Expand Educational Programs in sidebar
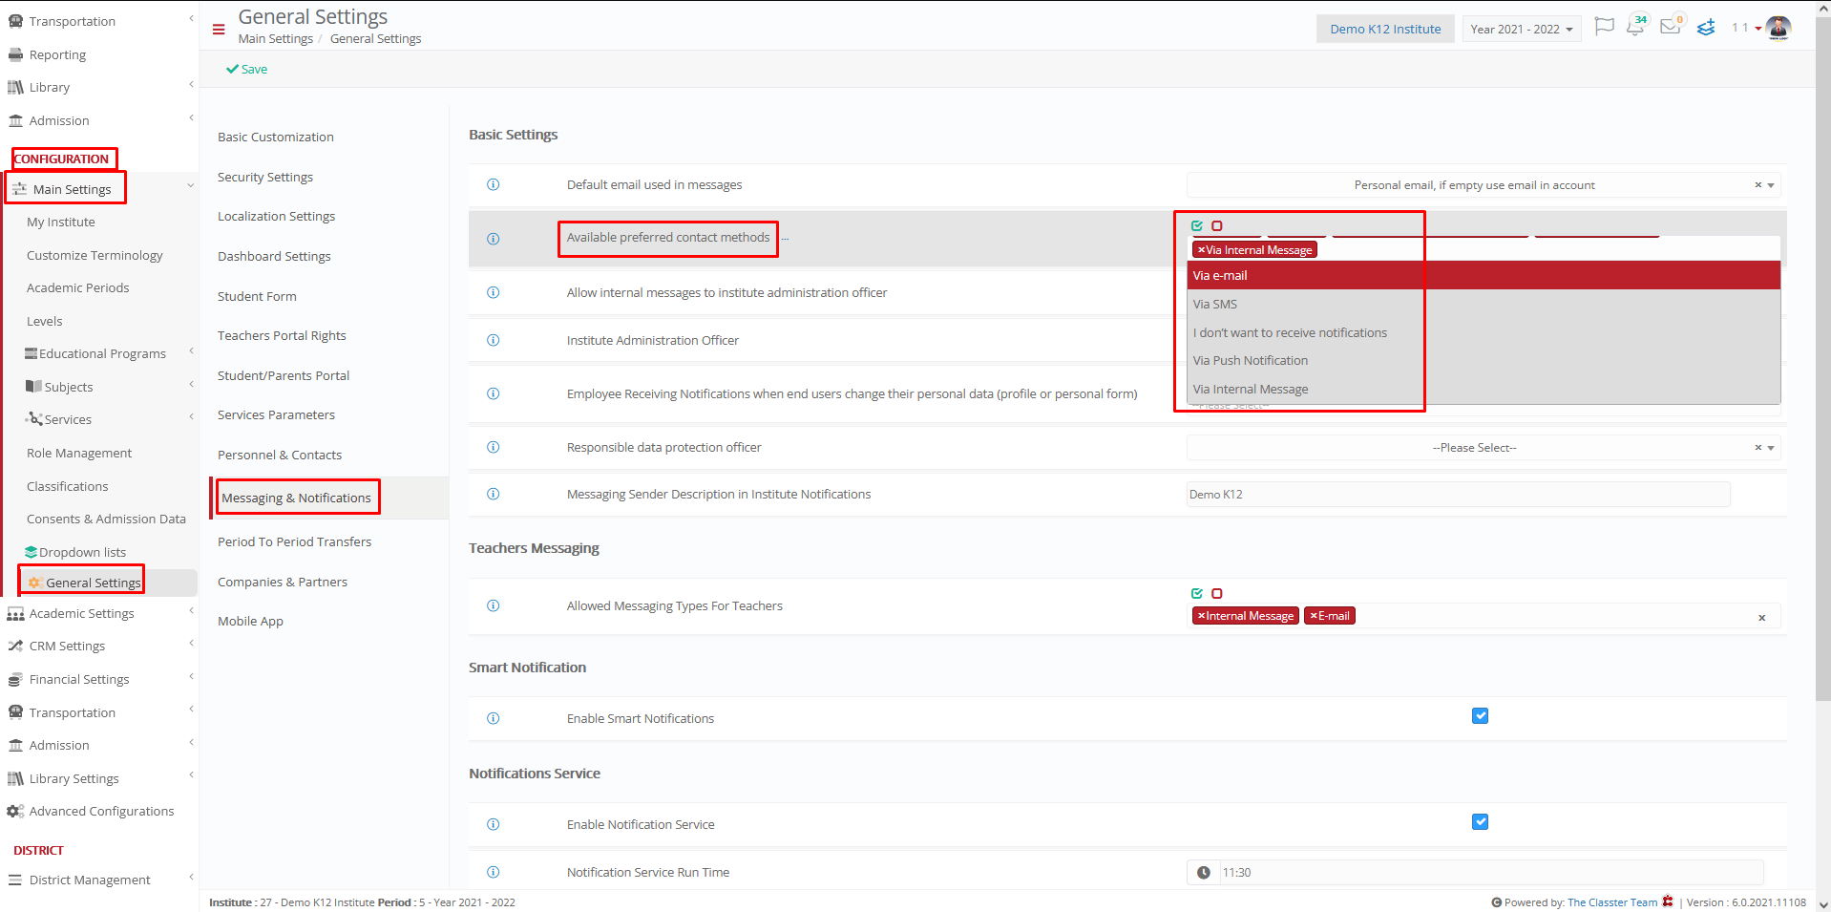Screen dimensions: 1831x912 tap(101, 353)
